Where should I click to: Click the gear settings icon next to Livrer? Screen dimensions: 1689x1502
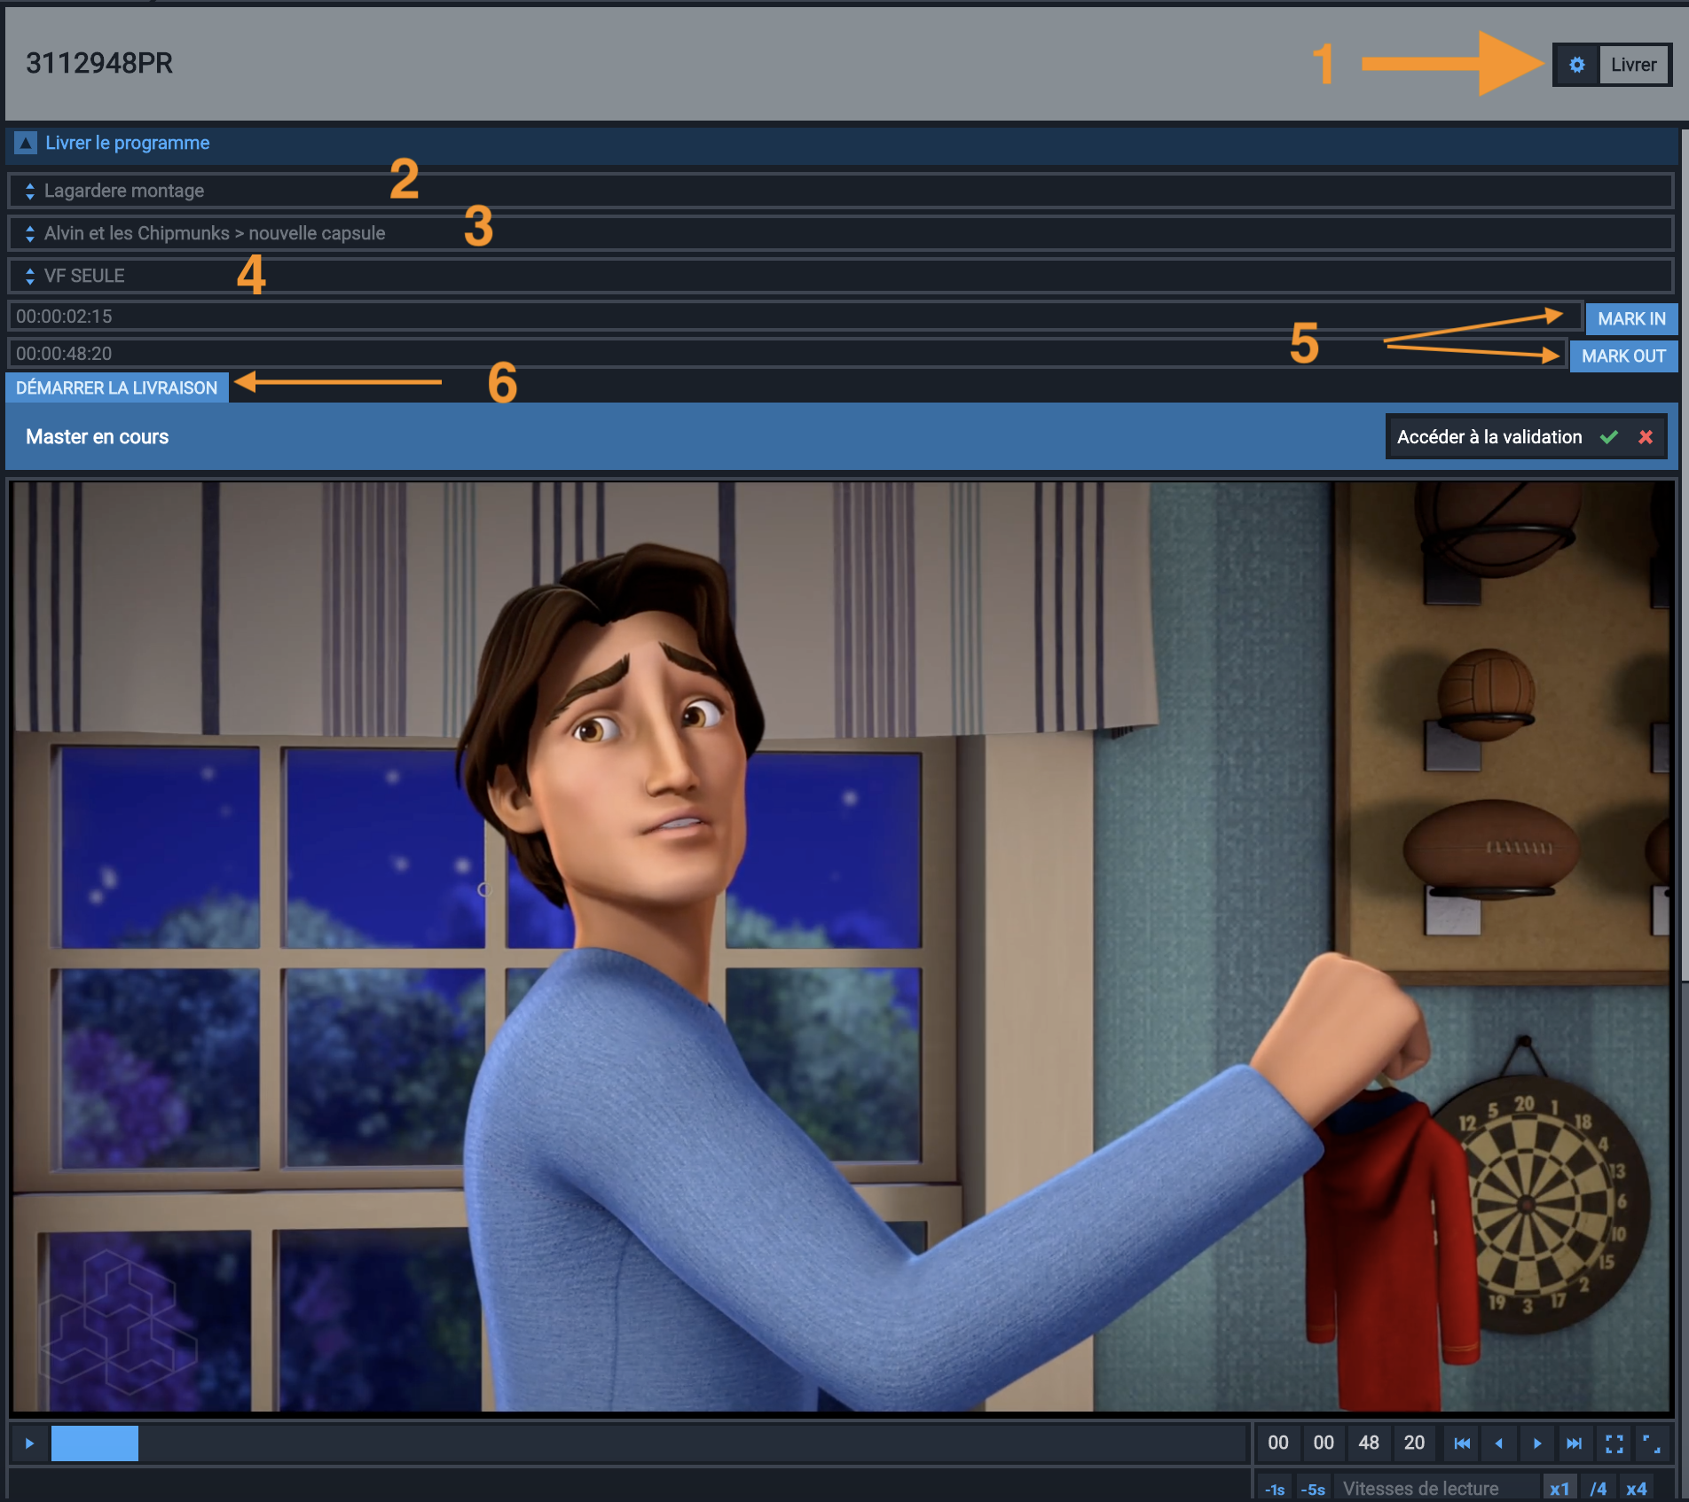(1576, 65)
